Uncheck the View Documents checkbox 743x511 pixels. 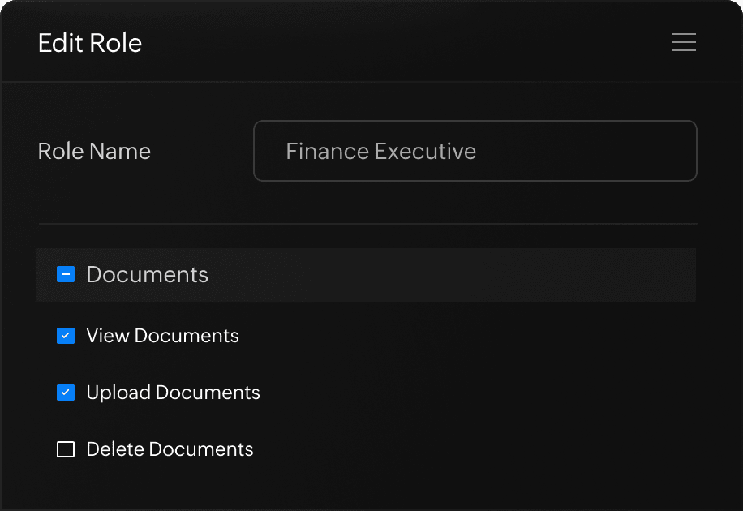point(66,336)
